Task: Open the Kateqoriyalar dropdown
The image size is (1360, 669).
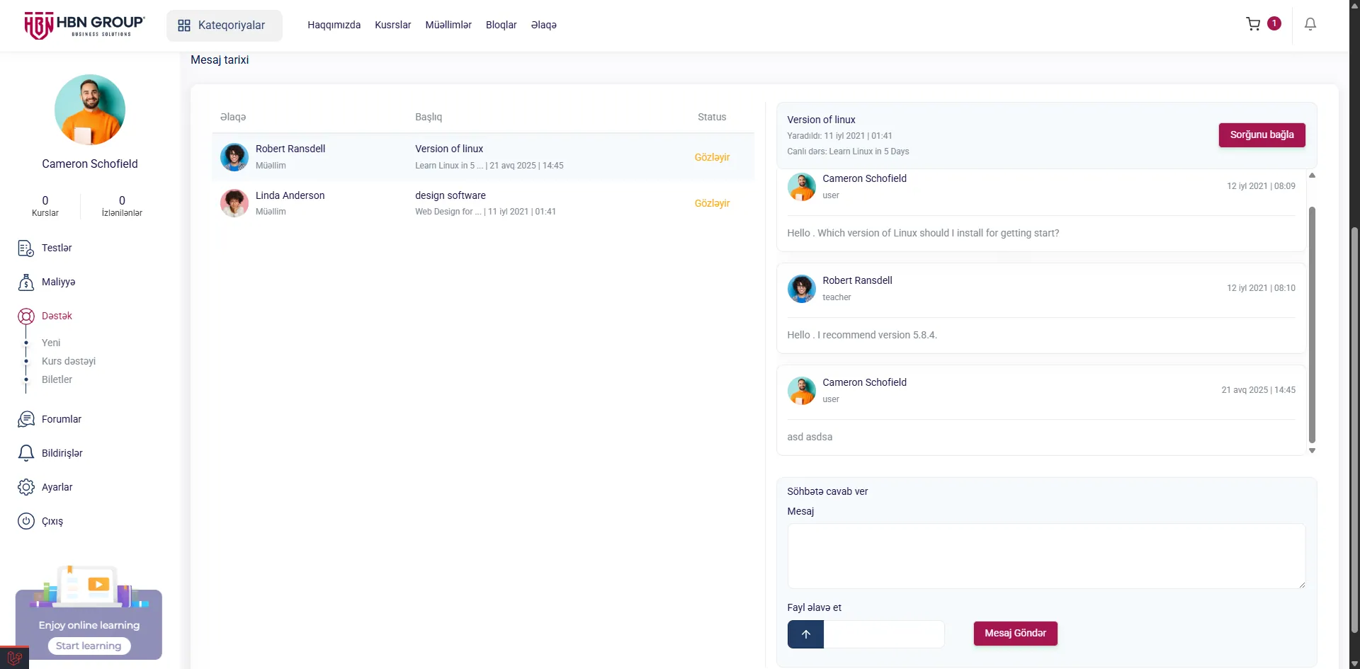Action: (x=225, y=25)
